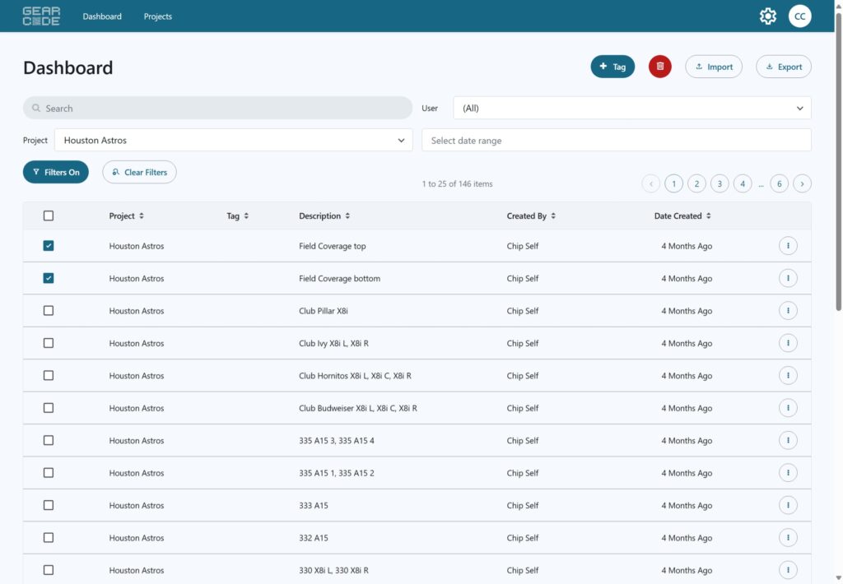The width and height of the screenshot is (843, 584).
Task: Check the 330 X8i L, 330 X8i R row
Action: pos(49,570)
